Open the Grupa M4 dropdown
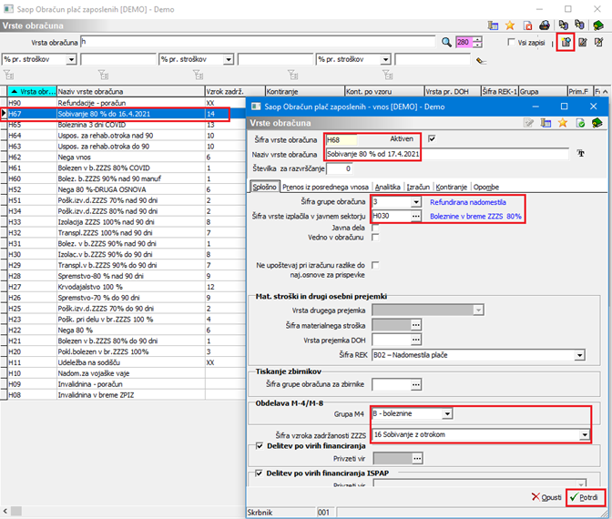612x519 pixels. (x=447, y=413)
